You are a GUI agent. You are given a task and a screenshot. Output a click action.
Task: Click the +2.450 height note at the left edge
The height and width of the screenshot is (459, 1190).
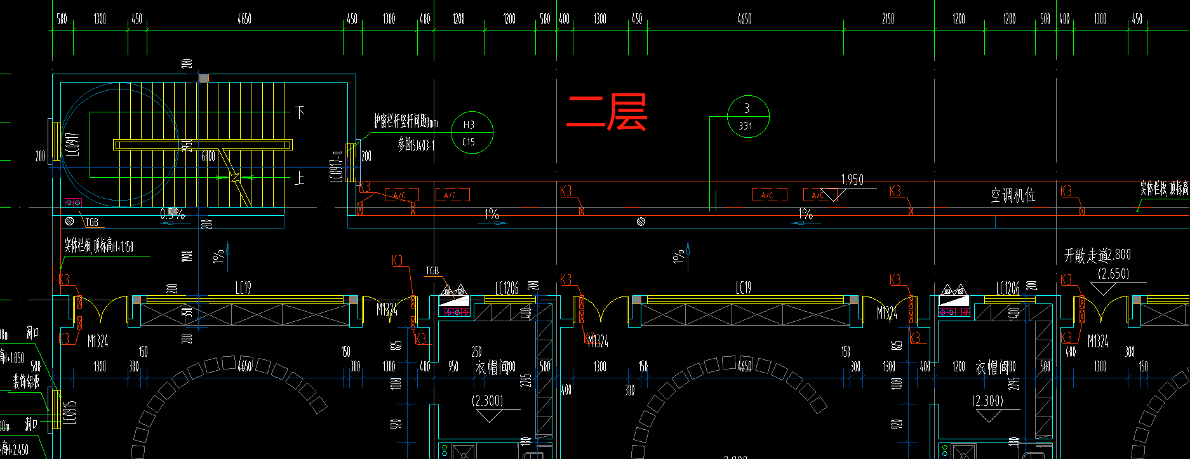[x=14, y=449]
